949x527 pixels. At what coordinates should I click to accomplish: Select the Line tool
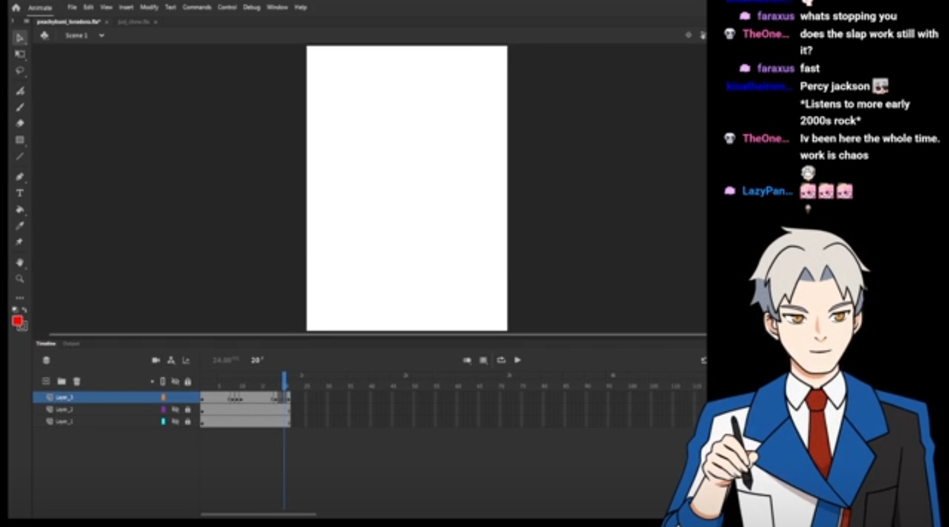(x=20, y=157)
